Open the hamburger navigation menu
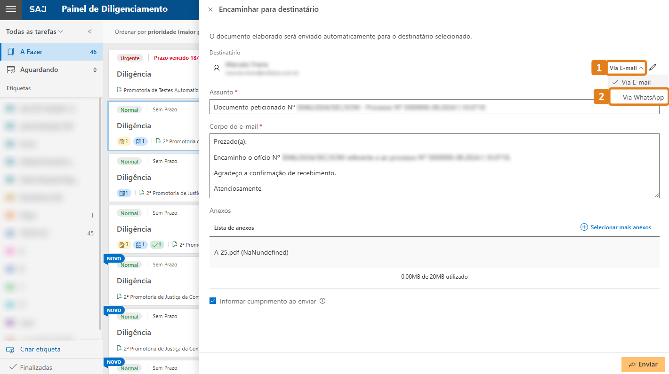The width and height of the screenshot is (669, 374). coord(10,9)
